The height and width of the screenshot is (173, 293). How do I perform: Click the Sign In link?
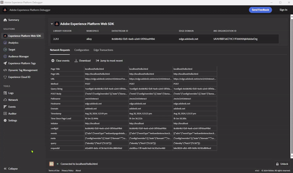click(283, 10)
